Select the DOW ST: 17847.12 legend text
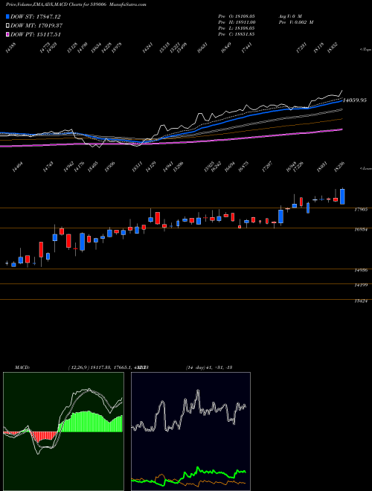This screenshot has width=372, height=491. [x=36, y=16]
